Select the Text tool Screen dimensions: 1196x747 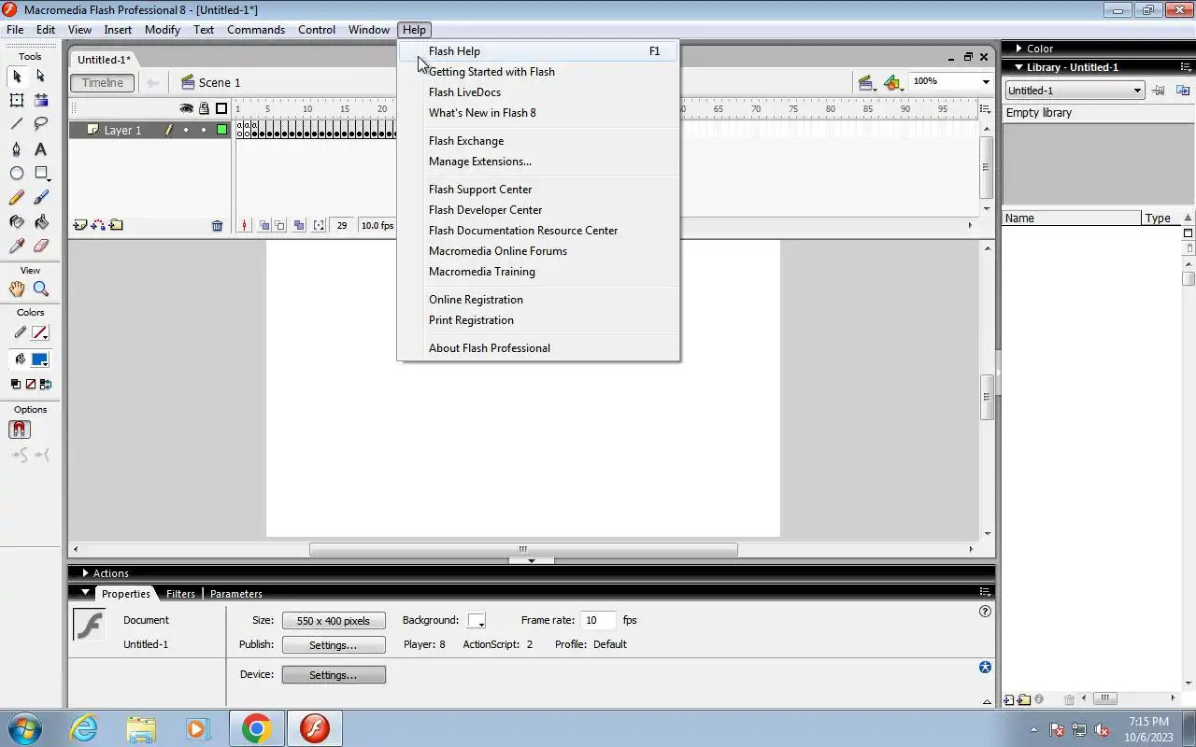[41, 149]
